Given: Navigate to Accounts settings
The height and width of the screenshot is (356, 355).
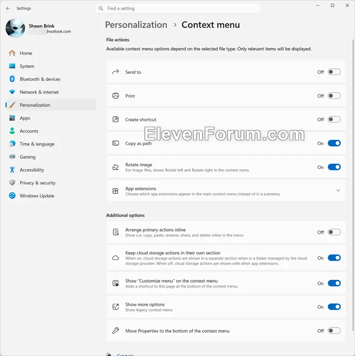Looking at the screenshot, I should pos(51,131).
